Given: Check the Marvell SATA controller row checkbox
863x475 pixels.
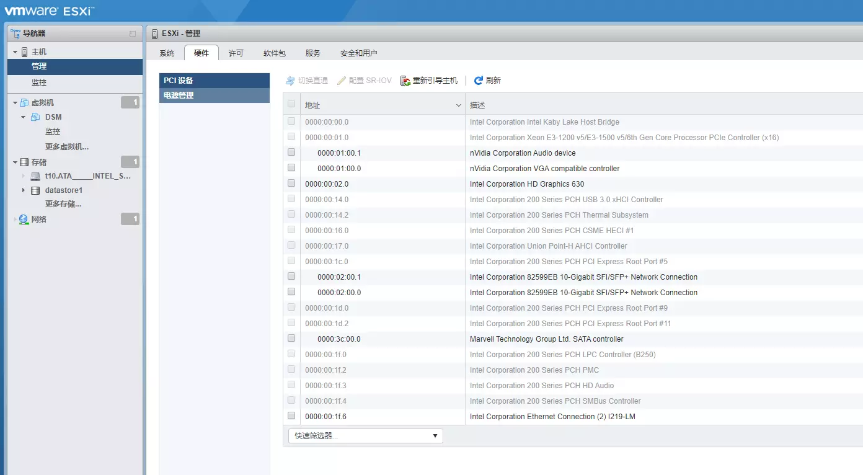Looking at the screenshot, I should (291, 339).
